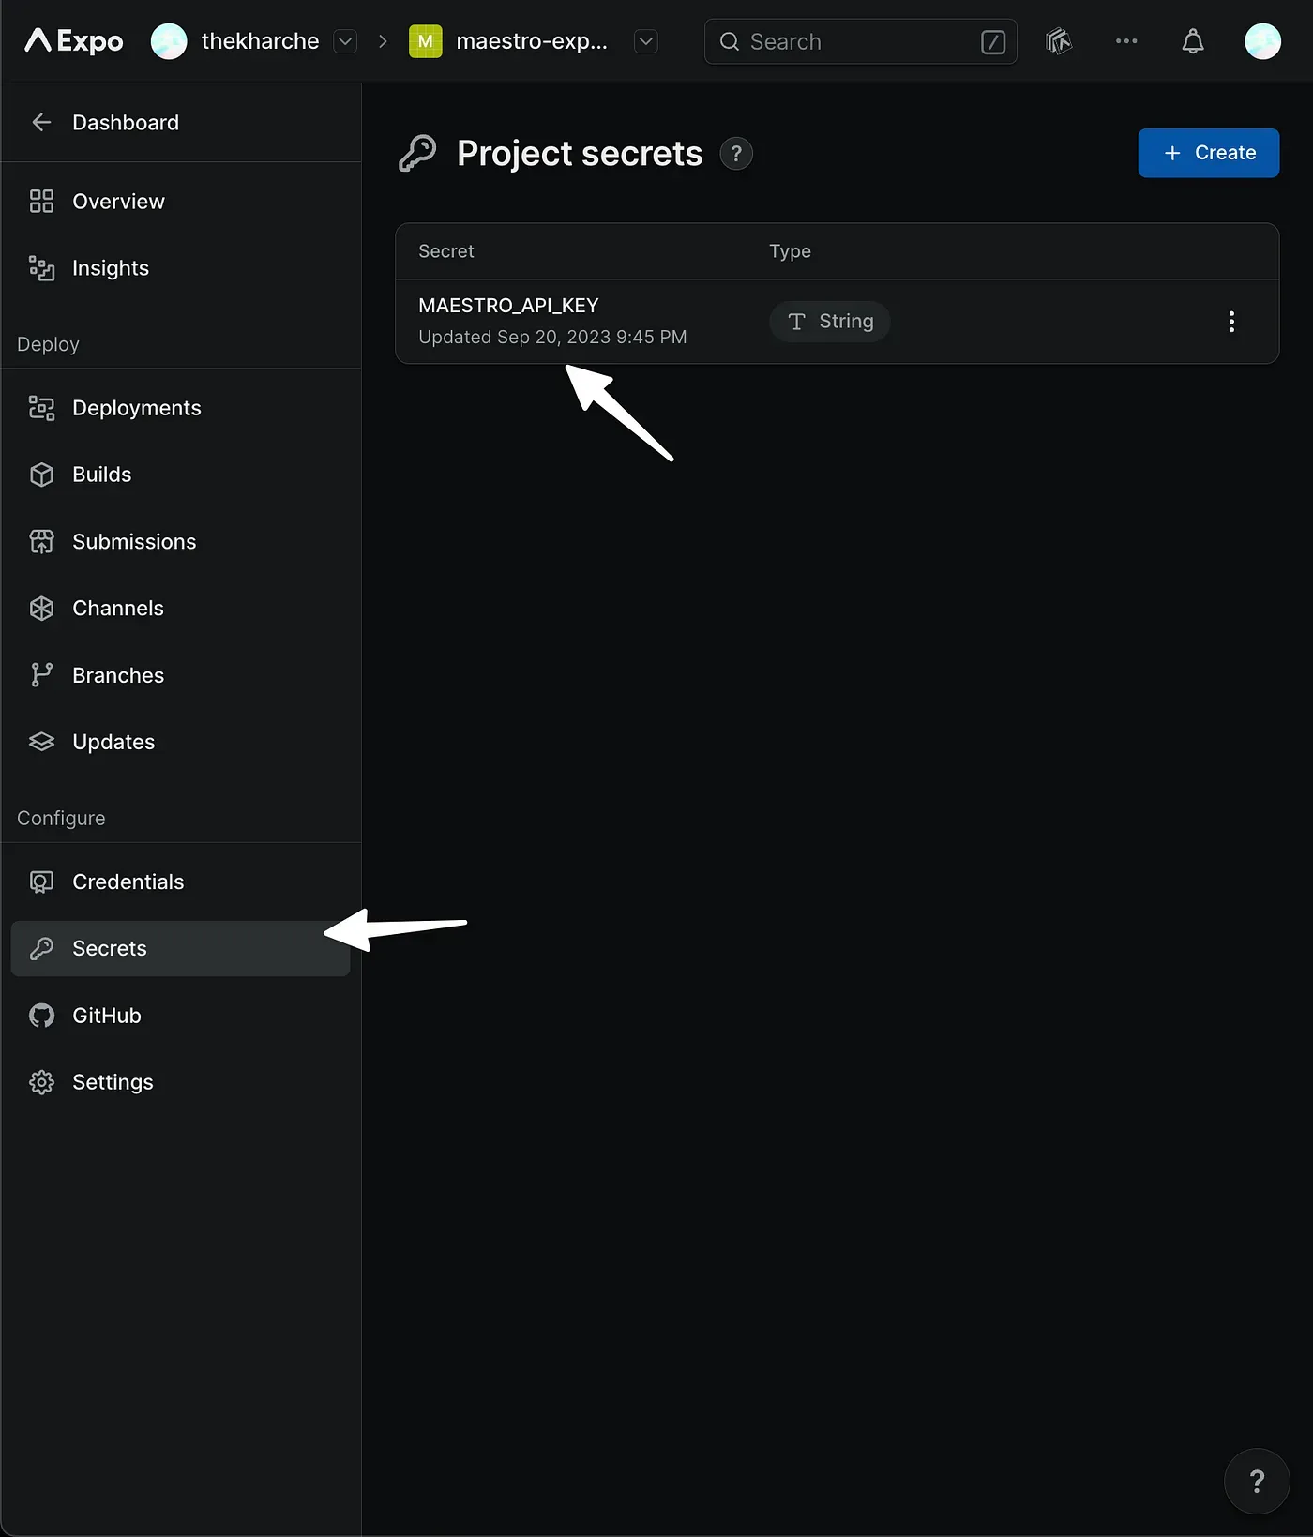Click the user avatar at top right
This screenshot has width=1313, height=1537.
point(1261,41)
